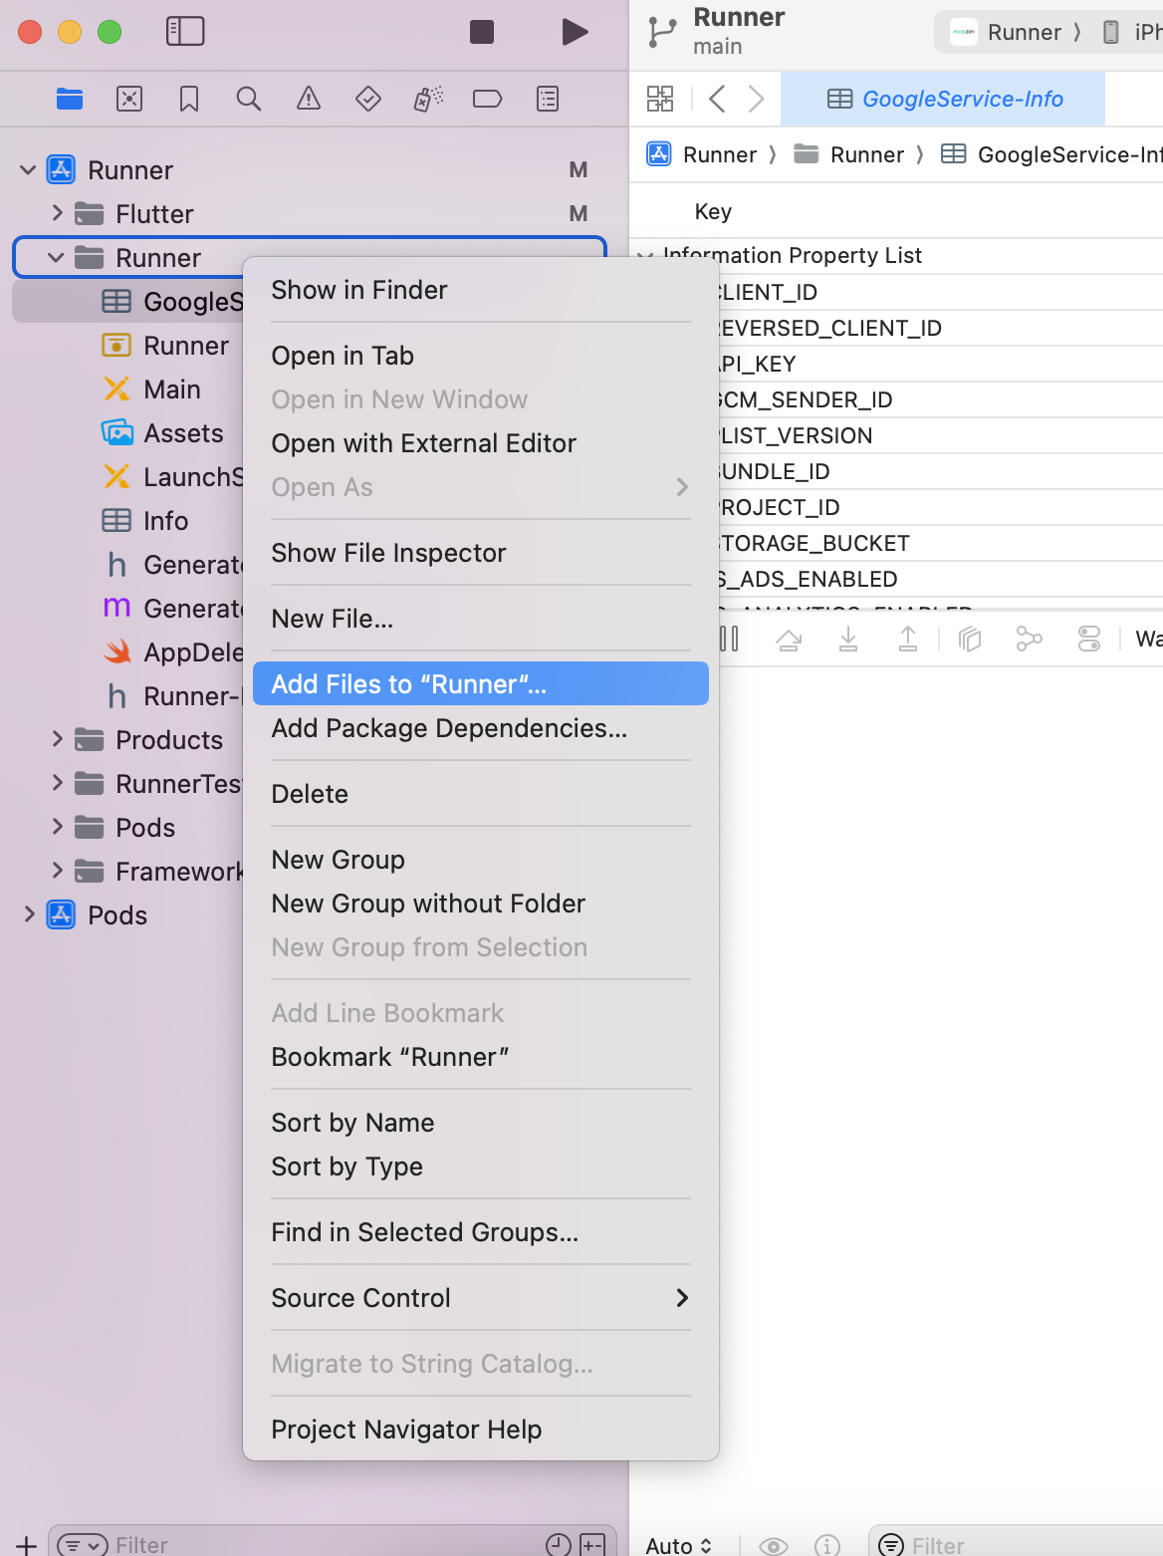This screenshot has width=1163, height=1556.
Task: Open the Debug navigator
Action: (x=428, y=99)
